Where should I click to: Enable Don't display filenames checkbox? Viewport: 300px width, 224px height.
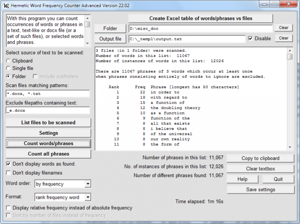tap(9, 173)
